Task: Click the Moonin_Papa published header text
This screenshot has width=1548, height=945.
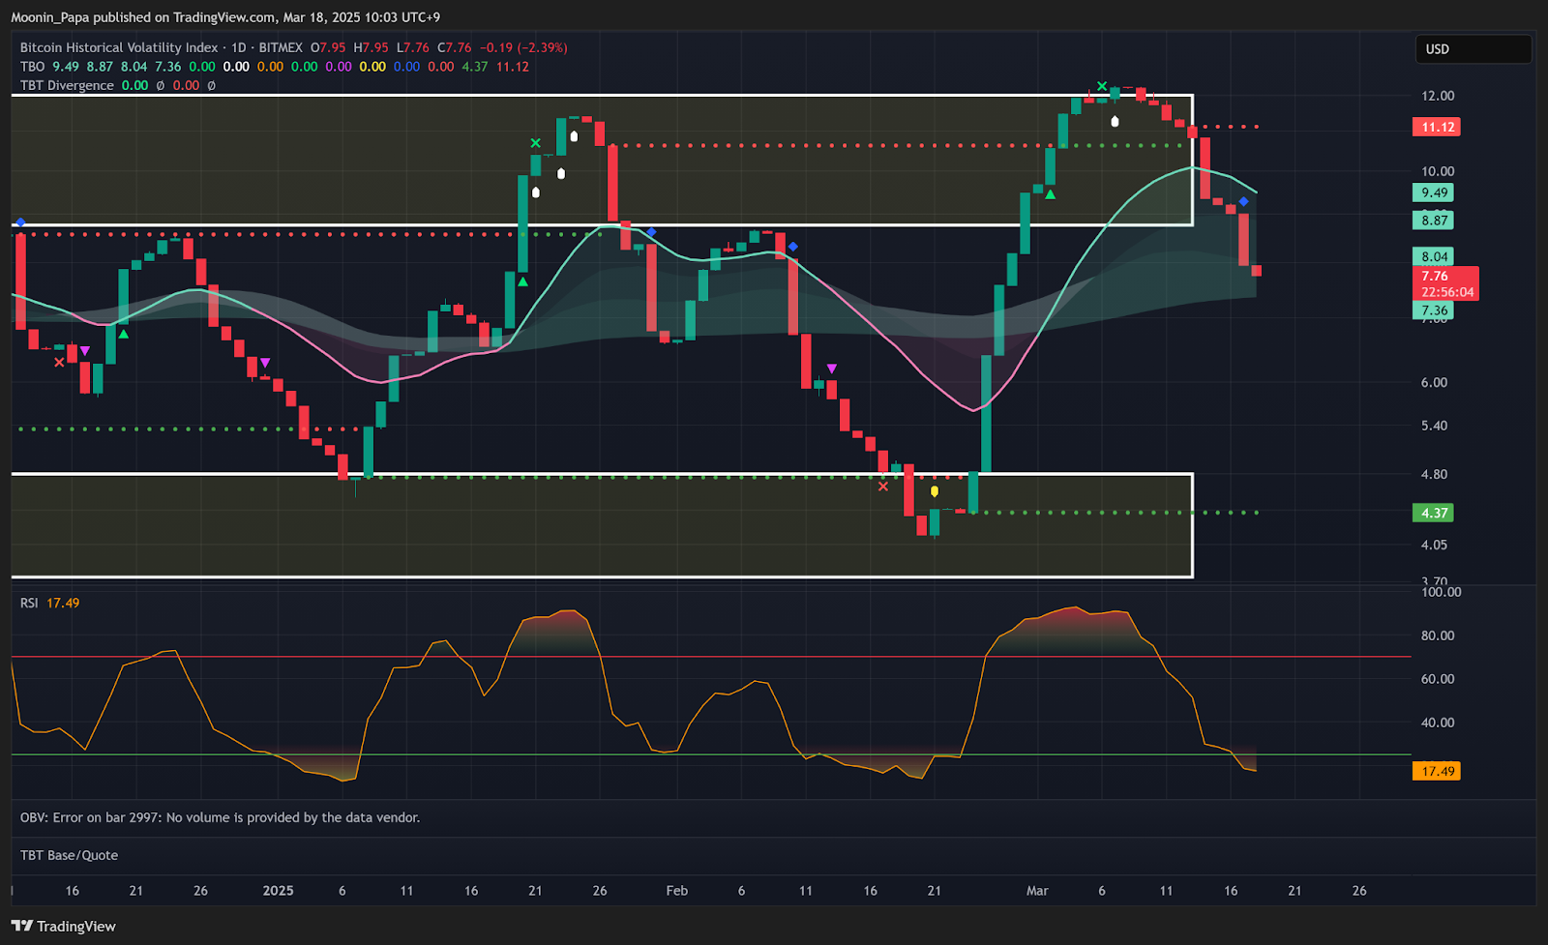Action: tap(225, 17)
